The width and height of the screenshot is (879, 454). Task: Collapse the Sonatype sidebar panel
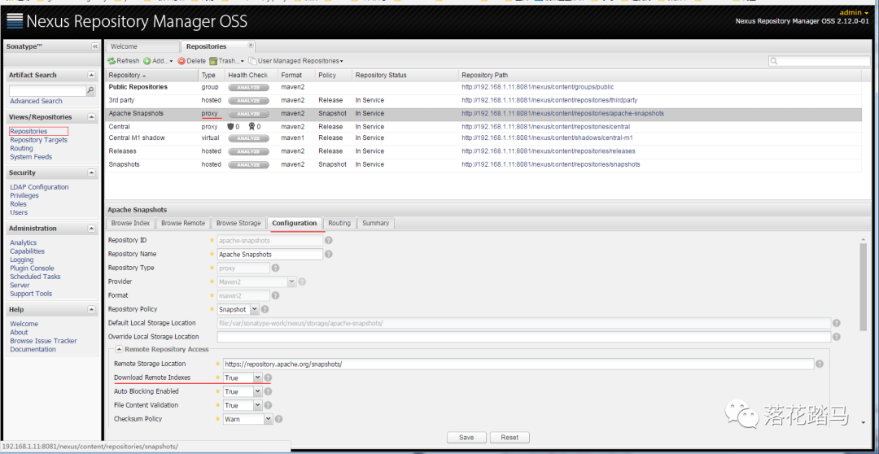[94, 46]
